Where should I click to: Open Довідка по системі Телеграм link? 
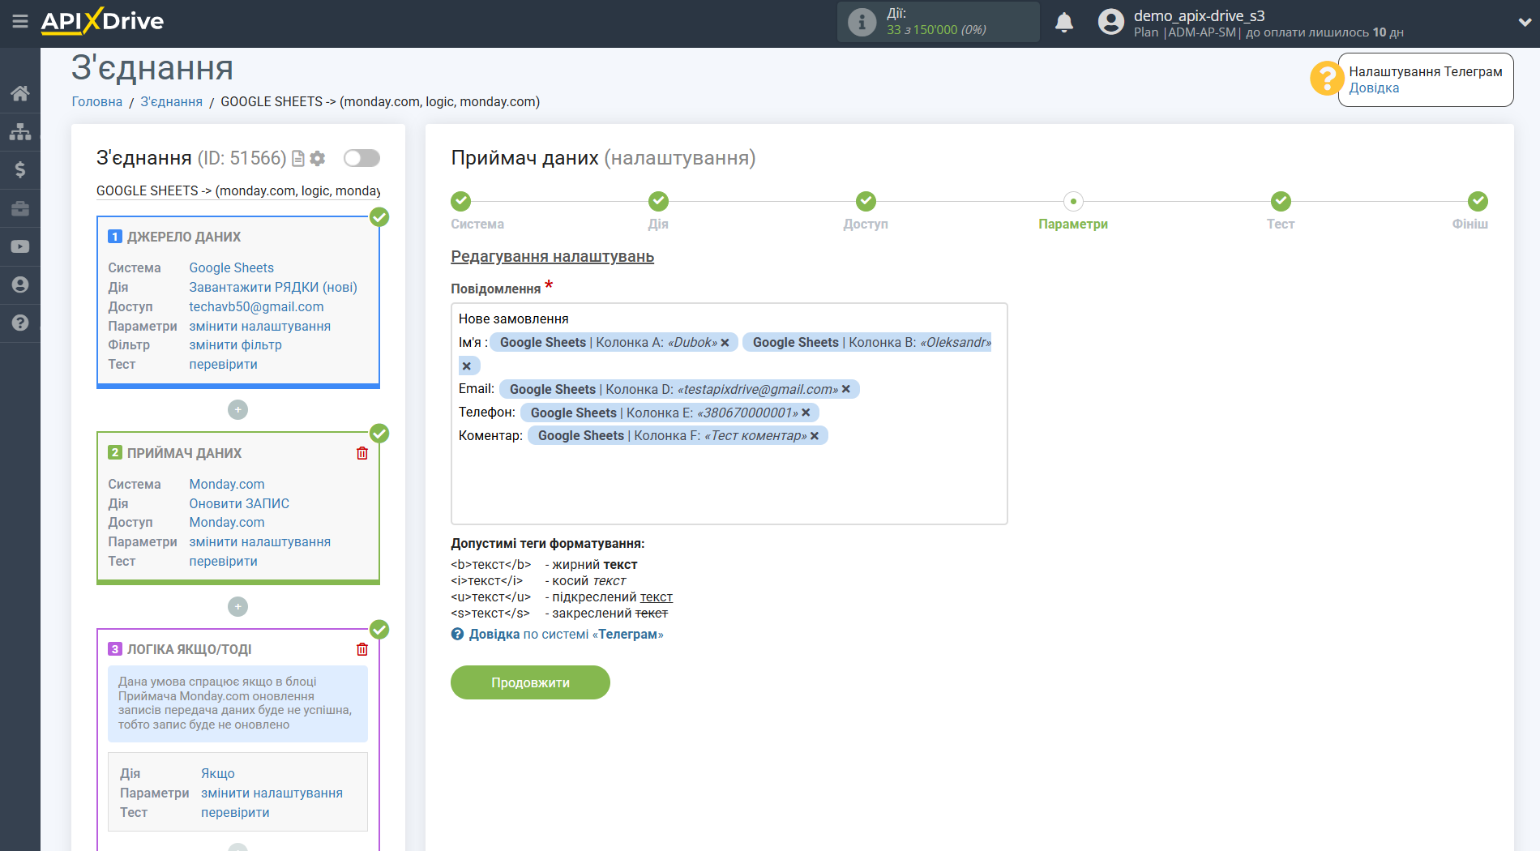(558, 635)
